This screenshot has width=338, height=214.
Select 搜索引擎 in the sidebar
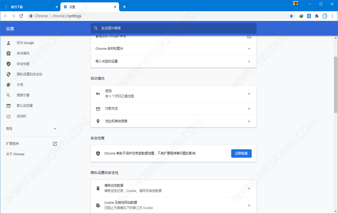pos(23,95)
